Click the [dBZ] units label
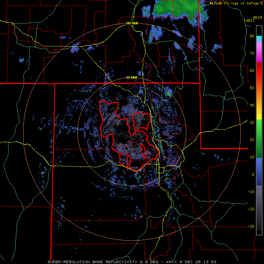Viewport: 264px width, 264px height. tap(249, 20)
